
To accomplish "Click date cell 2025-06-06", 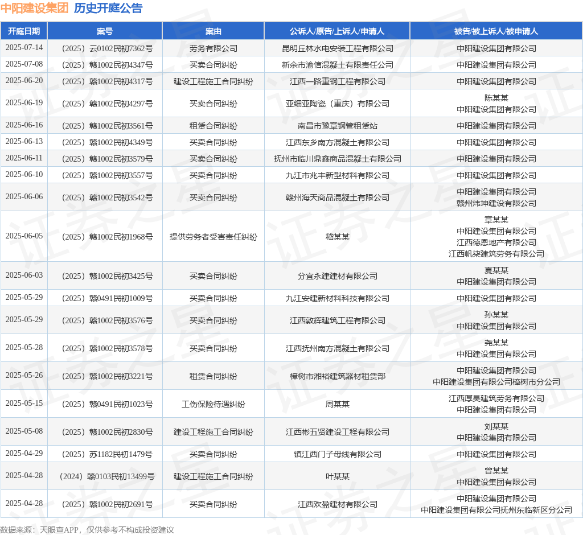I will coord(24,197).
